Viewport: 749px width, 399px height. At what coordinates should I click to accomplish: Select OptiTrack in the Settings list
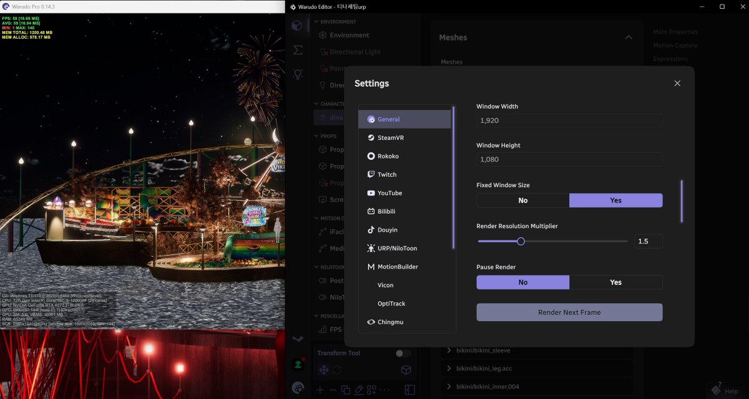point(404,304)
